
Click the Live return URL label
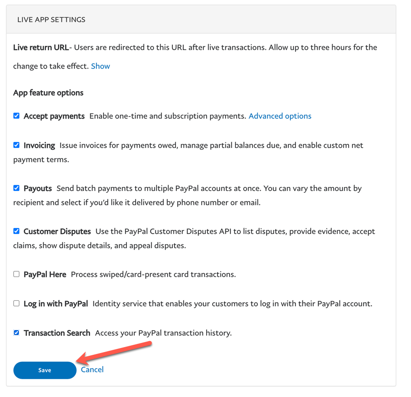tap(42, 47)
